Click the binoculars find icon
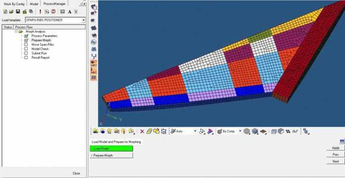345x178 pixels. (x=94, y=49)
